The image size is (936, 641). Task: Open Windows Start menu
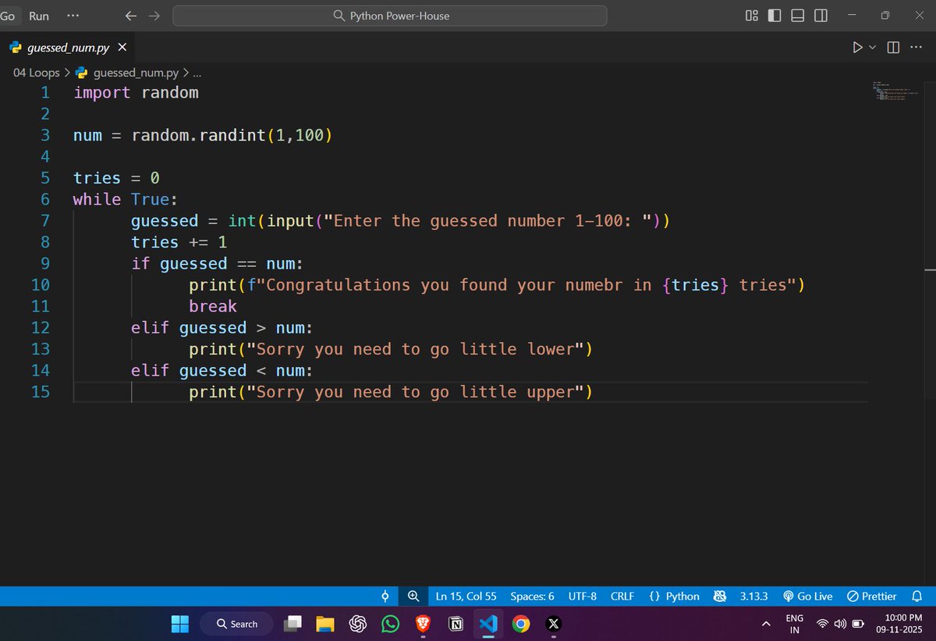point(179,624)
